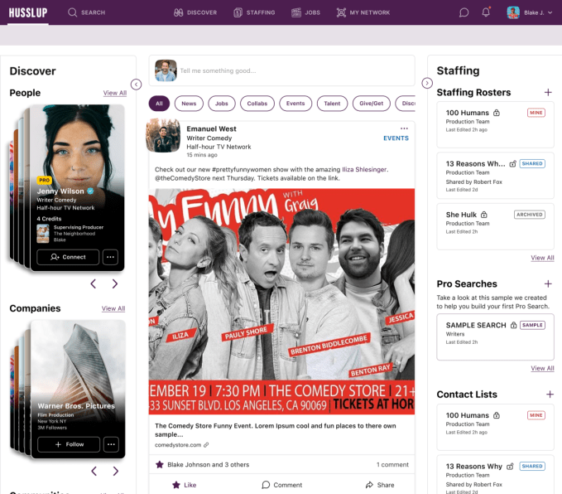
Task: Share the Comedy Store post
Action: click(x=380, y=485)
